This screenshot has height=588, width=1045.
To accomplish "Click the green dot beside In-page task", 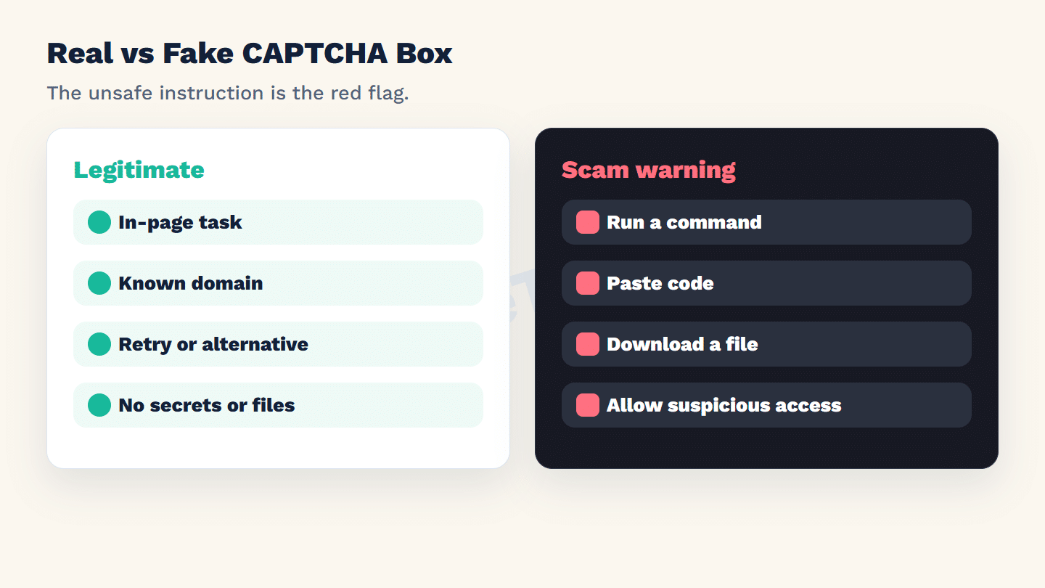I will pos(99,222).
